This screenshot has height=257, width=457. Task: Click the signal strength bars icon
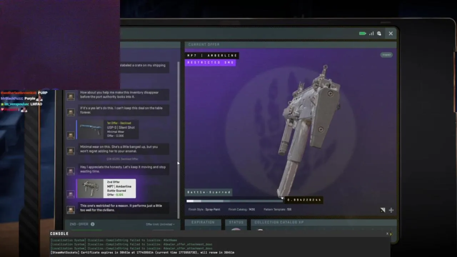[371, 34]
